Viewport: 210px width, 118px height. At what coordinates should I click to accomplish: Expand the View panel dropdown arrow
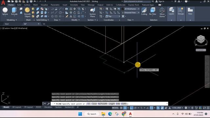(x=133, y=20)
